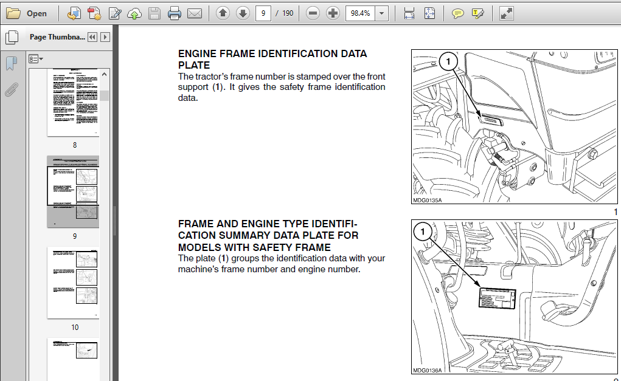Collapse the thumbnails panel with double arrow
Image resolution: width=621 pixels, height=381 pixels.
point(92,37)
